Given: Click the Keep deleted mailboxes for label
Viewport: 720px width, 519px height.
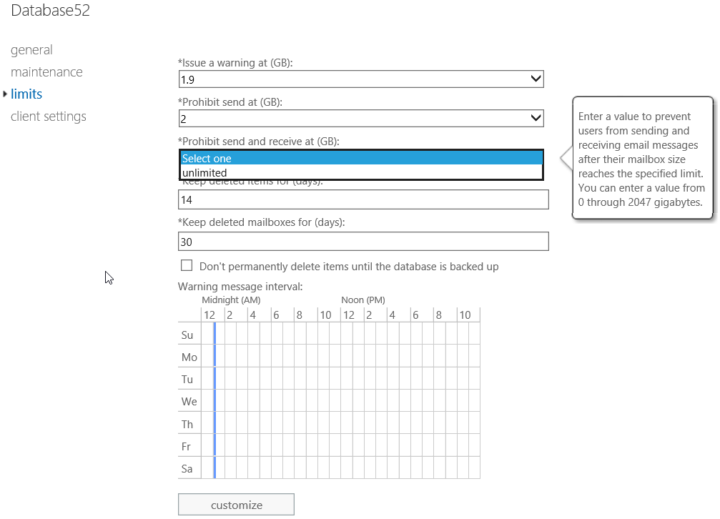Looking at the screenshot, I should [261, 222].
